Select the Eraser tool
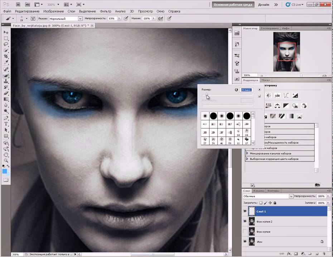The height and width of the screenshot is (257, 333). (6, 93)
